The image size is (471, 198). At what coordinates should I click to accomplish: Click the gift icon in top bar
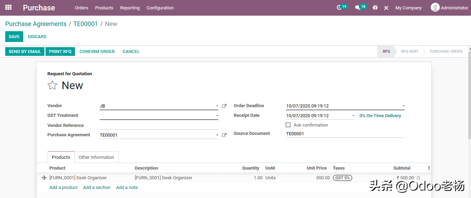[375, 8]
